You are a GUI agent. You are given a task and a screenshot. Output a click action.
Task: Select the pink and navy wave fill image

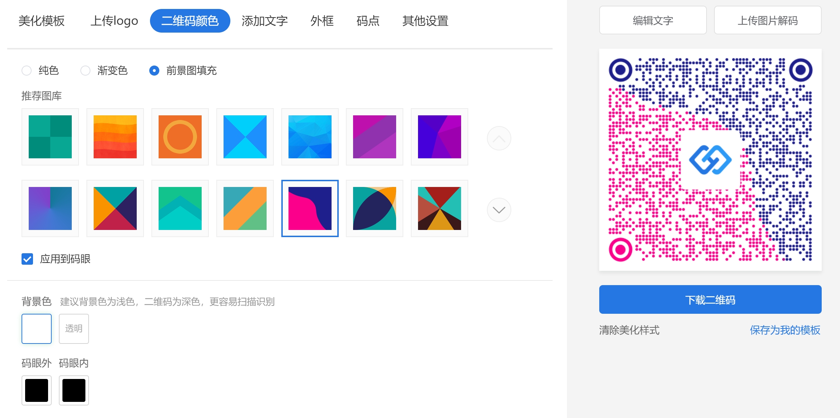click(310, 208)
